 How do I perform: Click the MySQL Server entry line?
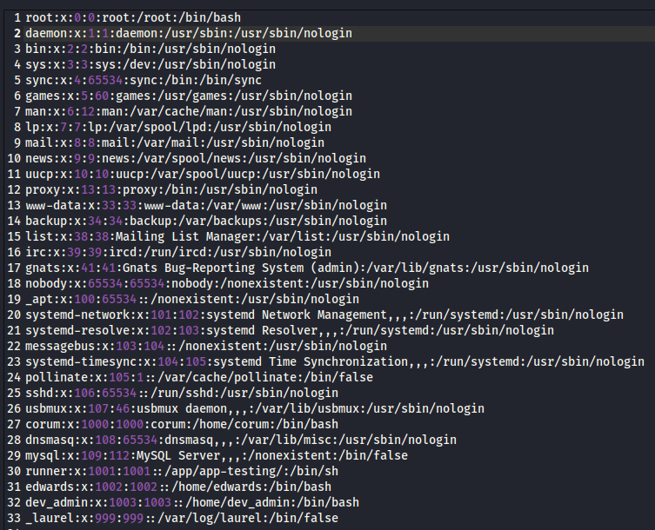[217, 455]
